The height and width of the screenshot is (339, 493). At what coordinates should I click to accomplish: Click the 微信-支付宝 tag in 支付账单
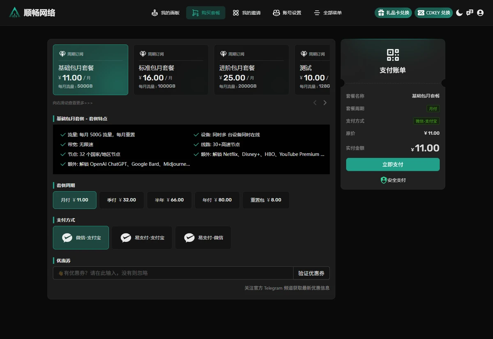[x=426, y=121]
